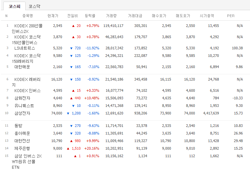Viewport: 250px width, 172px height.
Task: Click the 거래량 column header
Action: [x=111, y=16]
